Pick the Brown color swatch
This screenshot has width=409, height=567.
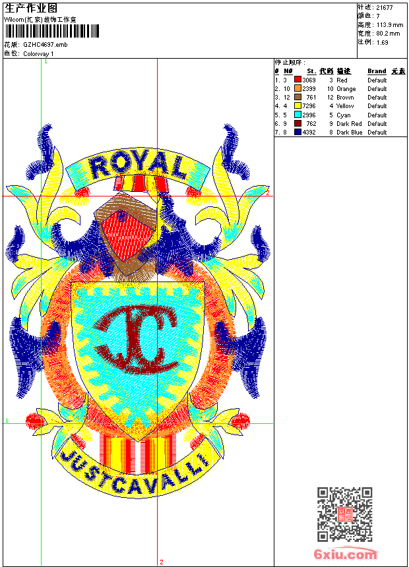coord(298,97)
